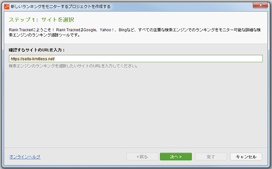This screenshot has height=169, width=272.
Task: Click the ステップ 1: サイトを選択 heading
Action: 41,20
